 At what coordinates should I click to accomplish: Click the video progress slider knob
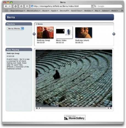click(x=70, y=108)
